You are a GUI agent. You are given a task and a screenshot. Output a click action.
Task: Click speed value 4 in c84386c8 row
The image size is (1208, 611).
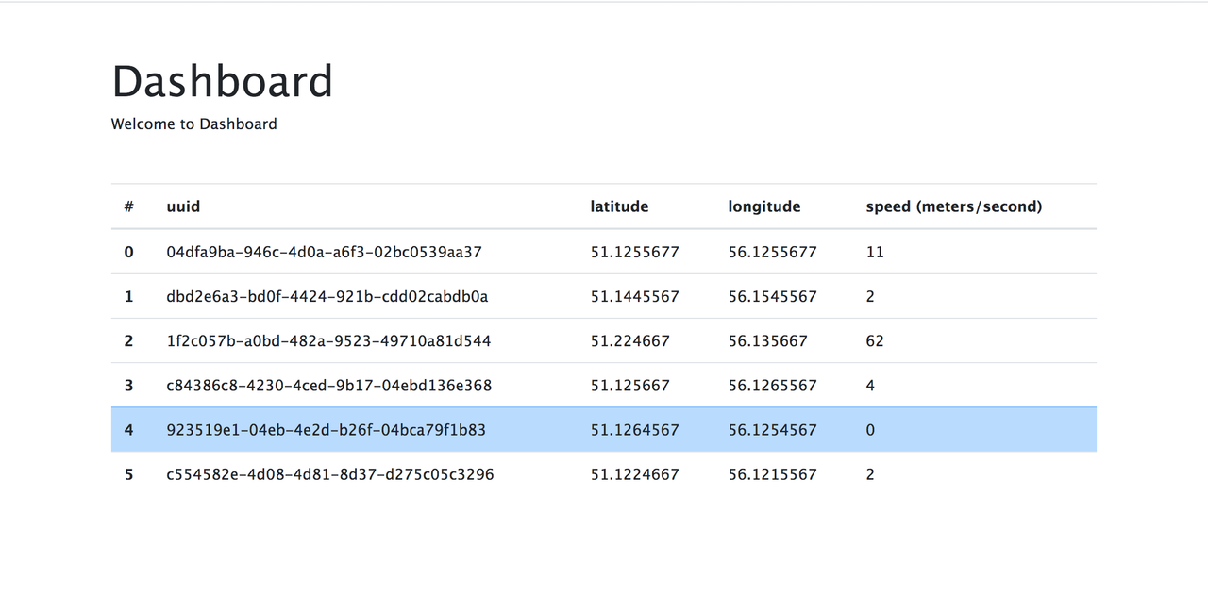click(870, 385)
